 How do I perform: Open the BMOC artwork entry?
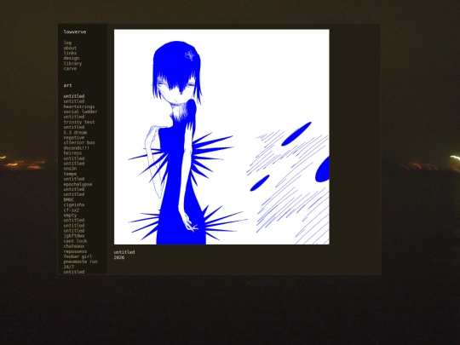(x=69, y=199)
